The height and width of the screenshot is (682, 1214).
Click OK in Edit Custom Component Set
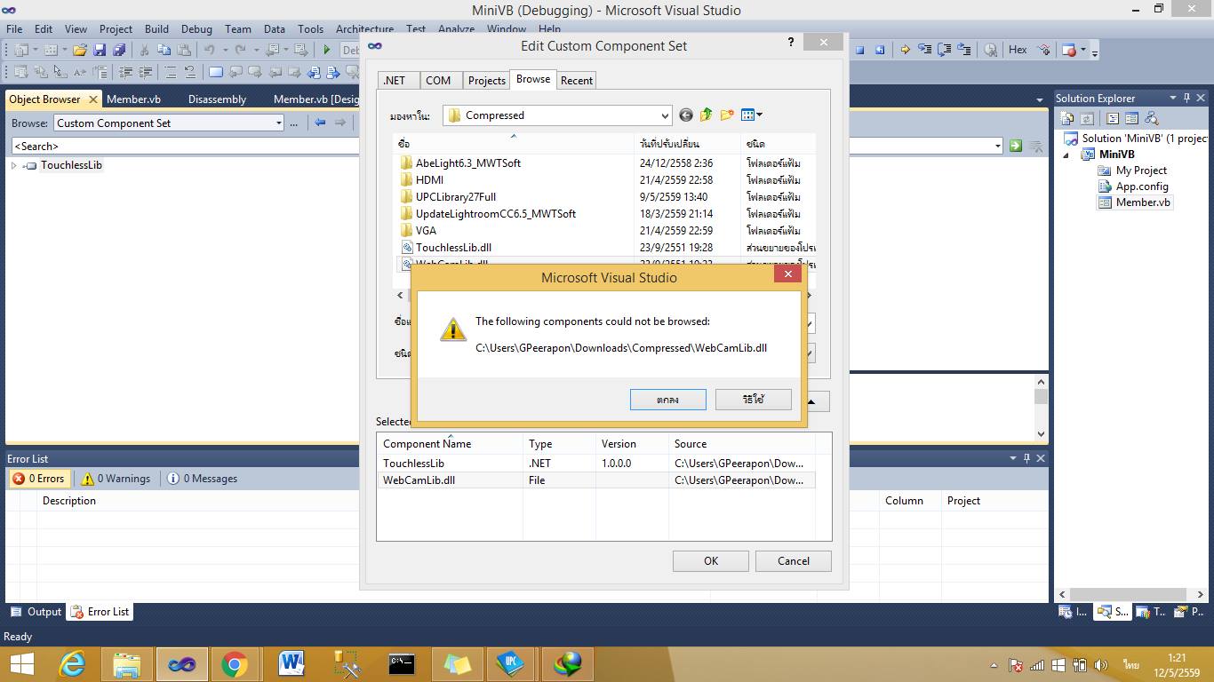tap(711, 560)
